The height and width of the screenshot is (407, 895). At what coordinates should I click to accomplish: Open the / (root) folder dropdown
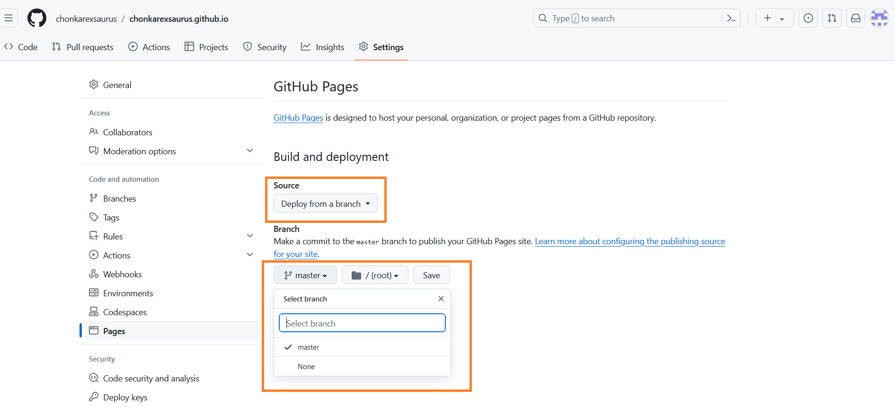(375, 275)
